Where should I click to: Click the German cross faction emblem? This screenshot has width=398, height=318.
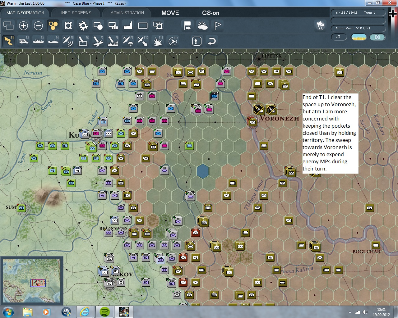[392, 14]
